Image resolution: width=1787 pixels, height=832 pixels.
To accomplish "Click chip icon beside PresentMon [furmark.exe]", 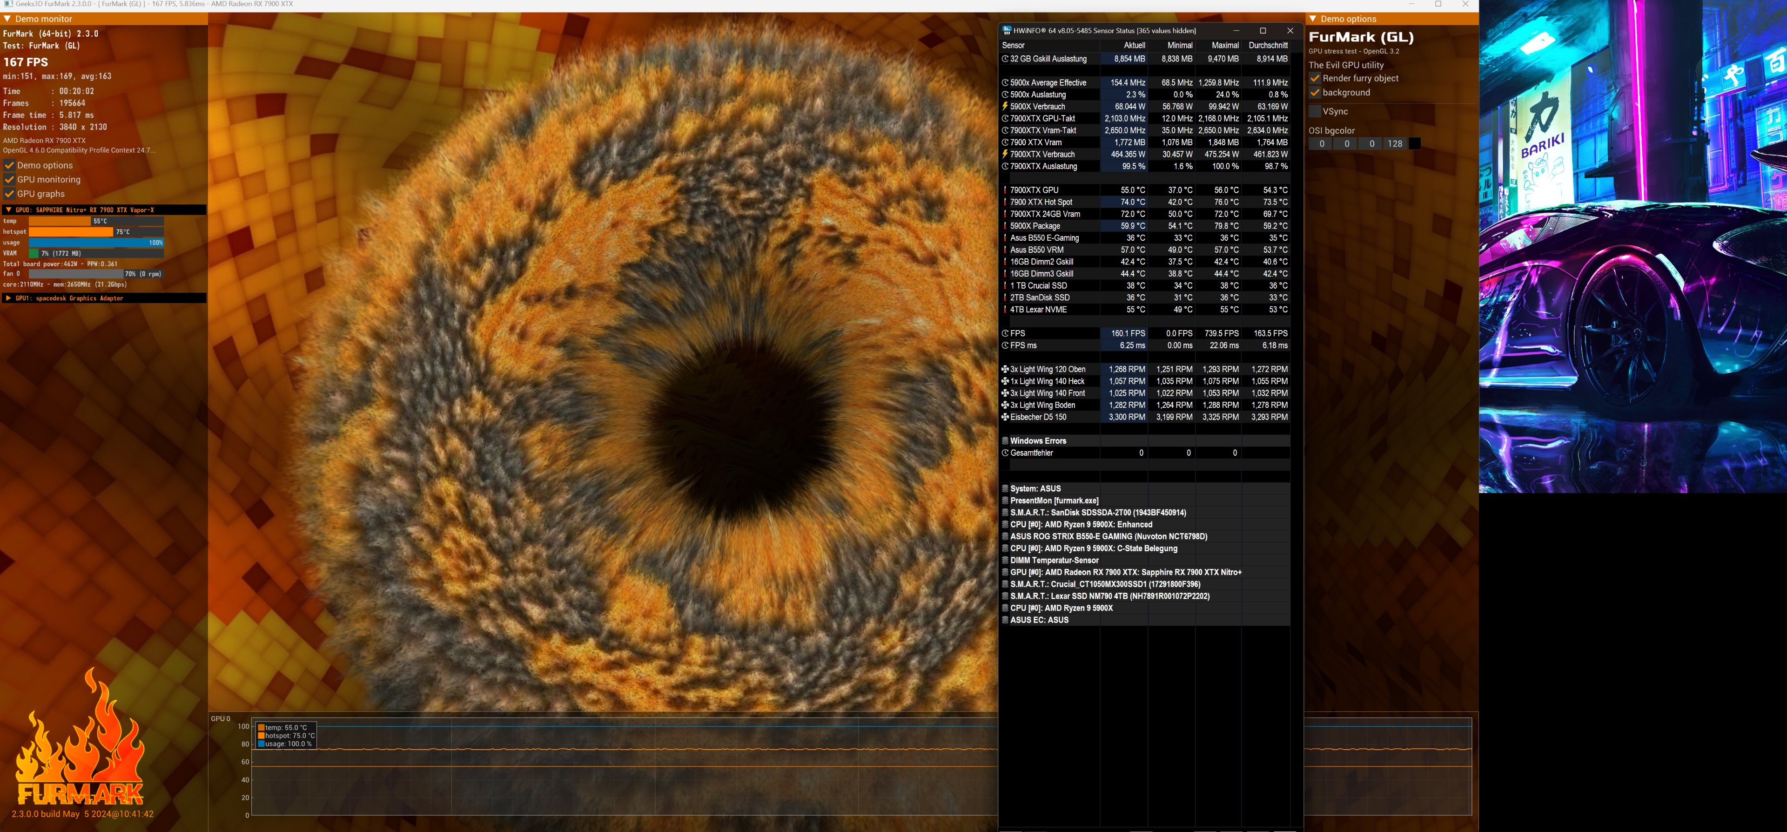I will [x=1005, y=501].
